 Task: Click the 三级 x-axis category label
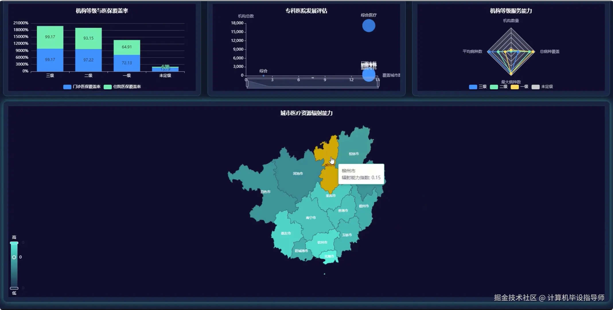(x=50, y=76)
